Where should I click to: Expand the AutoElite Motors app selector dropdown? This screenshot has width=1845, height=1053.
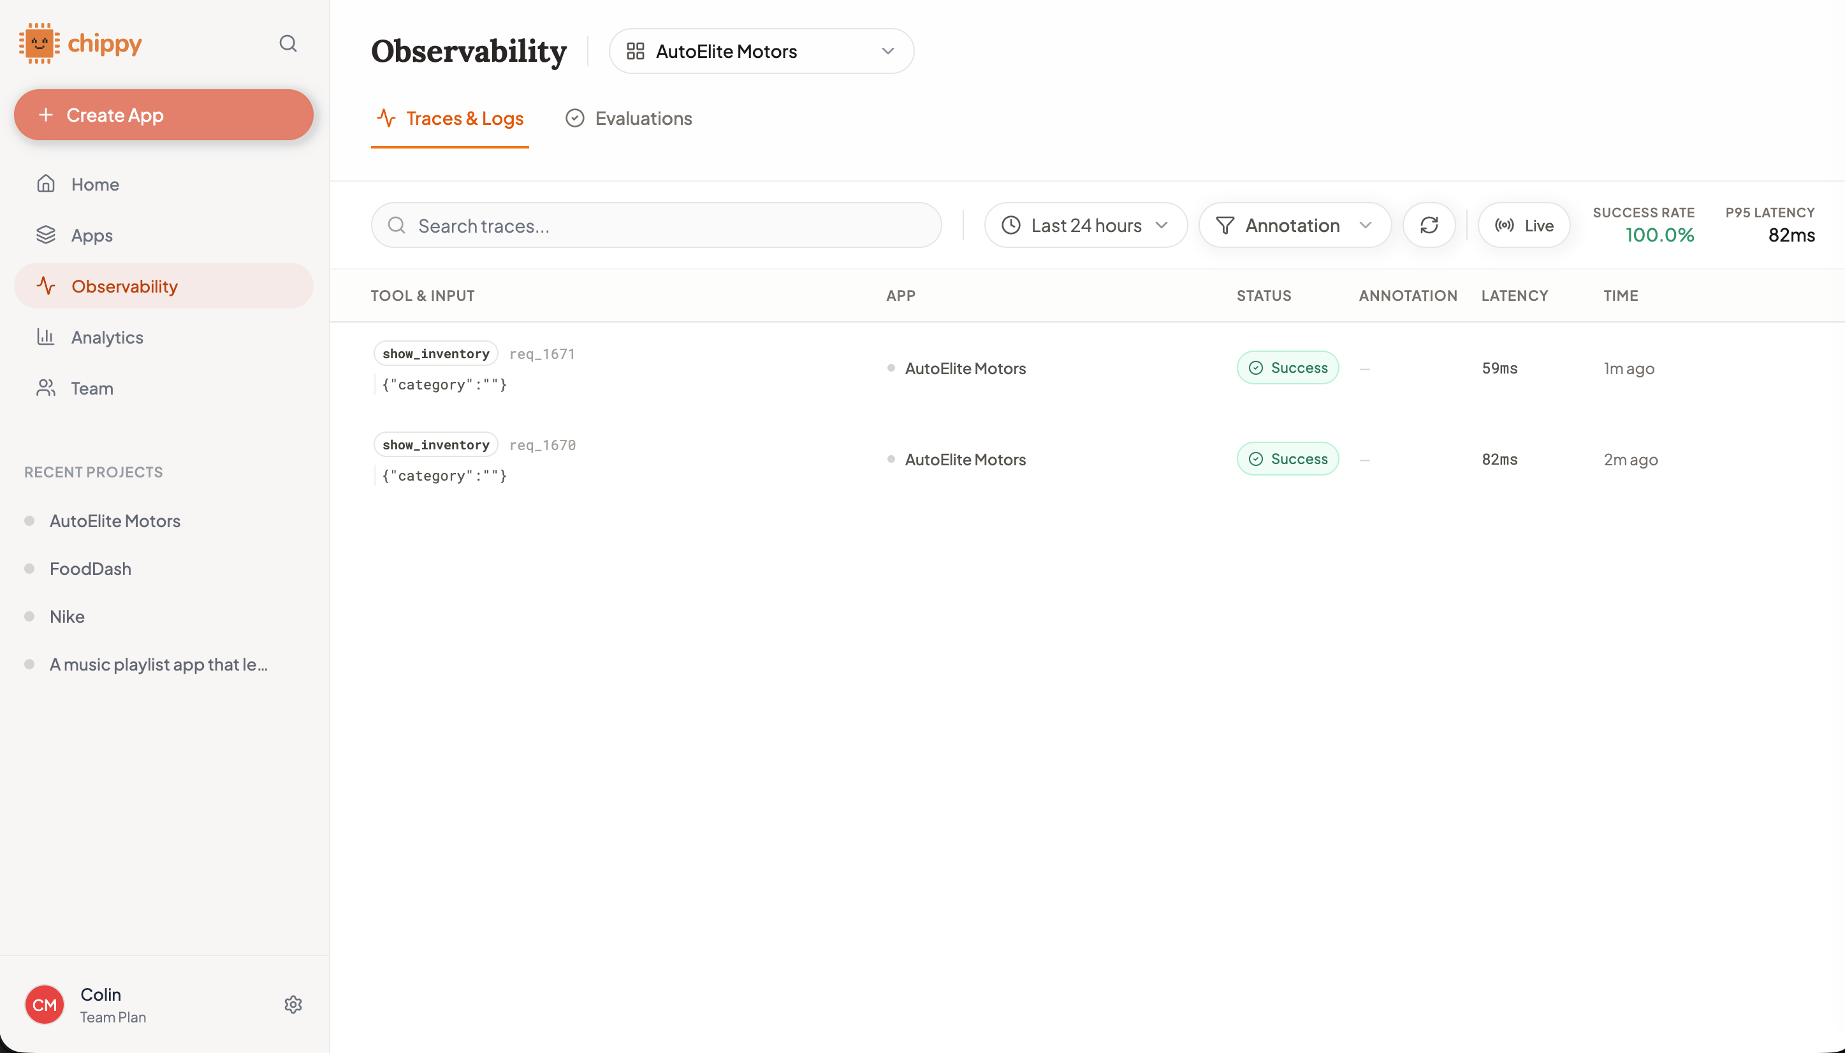point(761,52)
